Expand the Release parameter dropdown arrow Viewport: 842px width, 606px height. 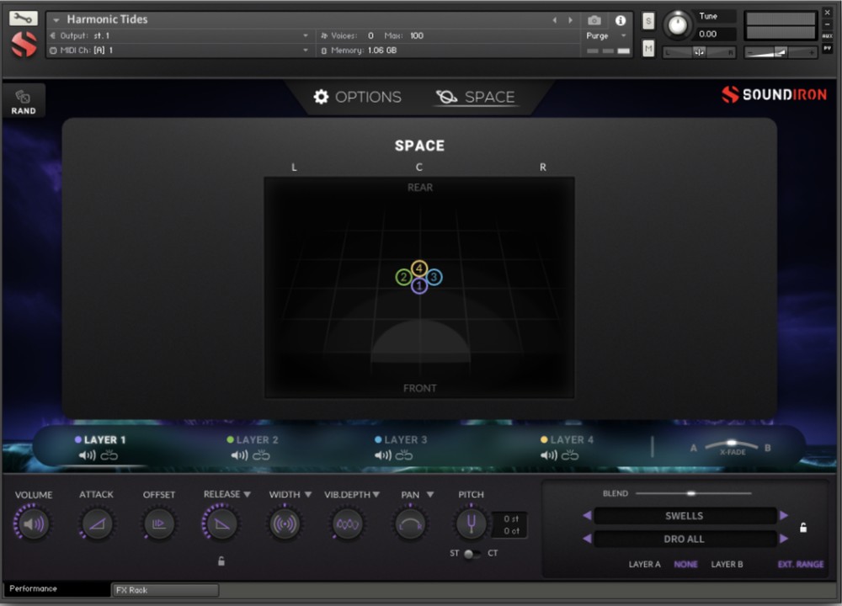coord(247,495)
